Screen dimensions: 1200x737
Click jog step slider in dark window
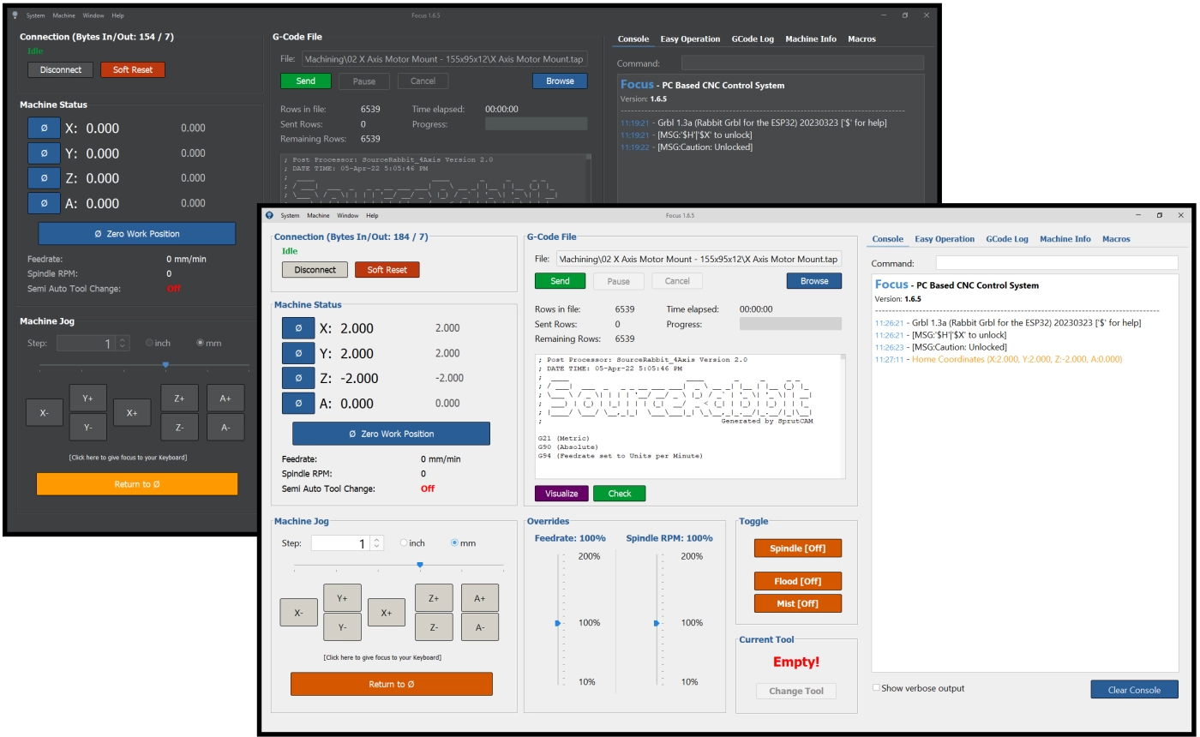click(x=165, y=364)
